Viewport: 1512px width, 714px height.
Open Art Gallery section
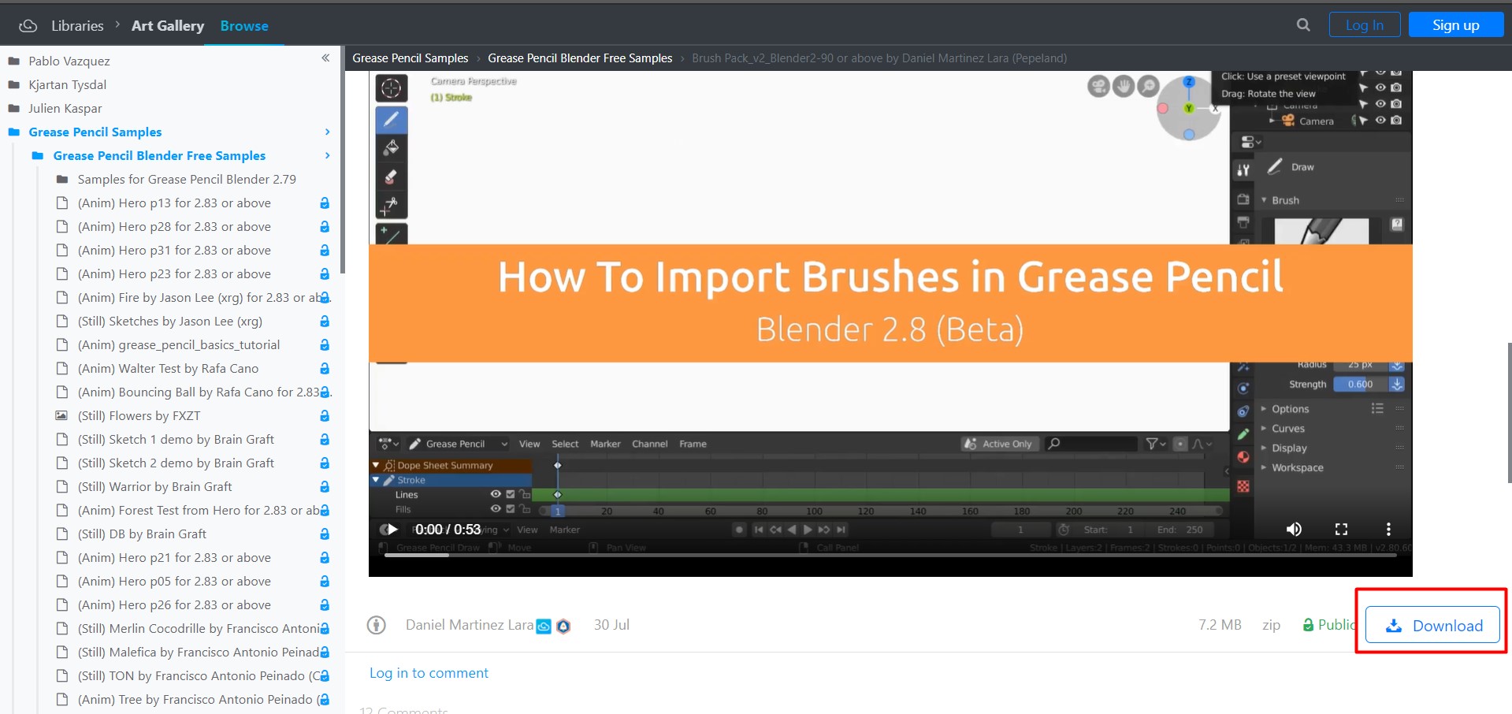pyautogui.click(x=168, y=26)
